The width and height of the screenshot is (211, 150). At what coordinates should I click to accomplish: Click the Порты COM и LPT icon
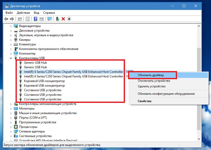pos(16,118)
